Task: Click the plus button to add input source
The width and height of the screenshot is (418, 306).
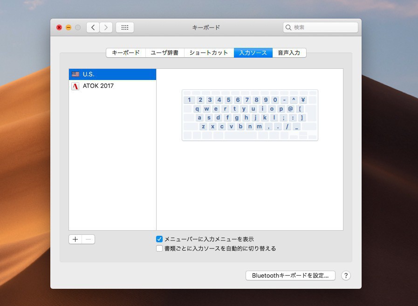Action: tap(75, 239)
